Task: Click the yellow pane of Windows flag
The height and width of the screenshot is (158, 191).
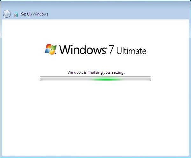Action: click(53, 52)
